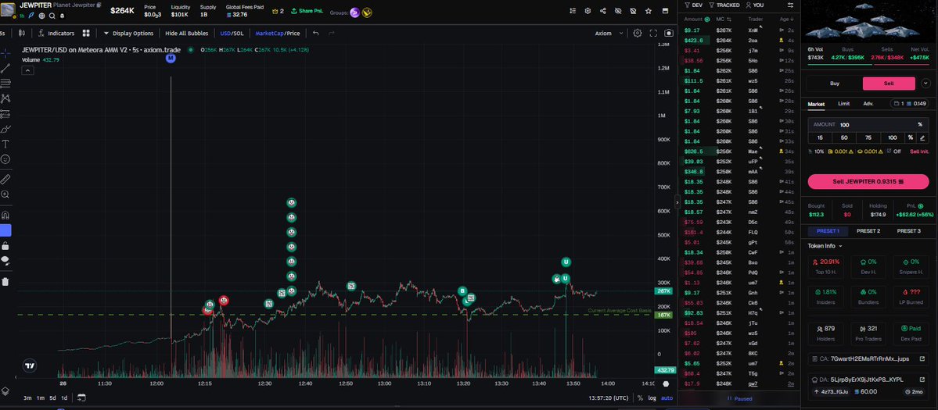
Task: Open the list view icon in header
Action: pos(573,11)
